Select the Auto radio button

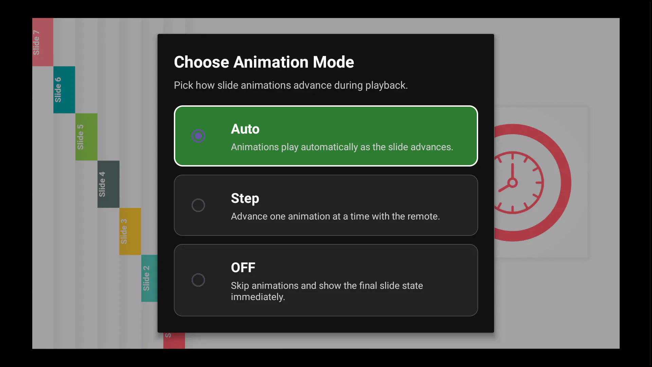(x=198, y=136)
